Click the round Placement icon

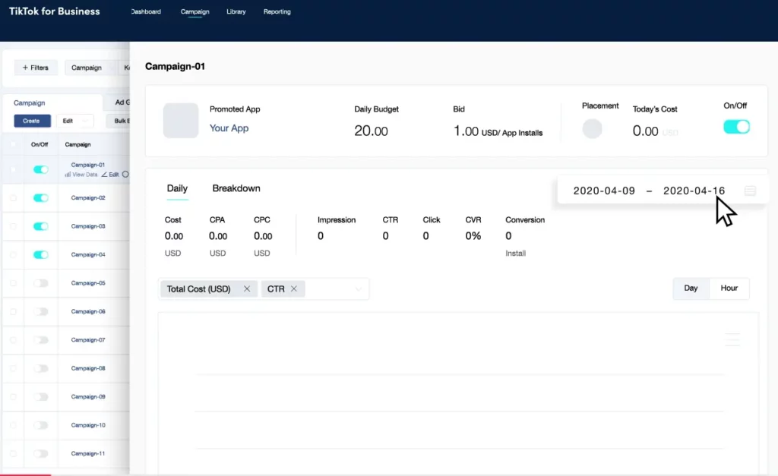point(592,129)
